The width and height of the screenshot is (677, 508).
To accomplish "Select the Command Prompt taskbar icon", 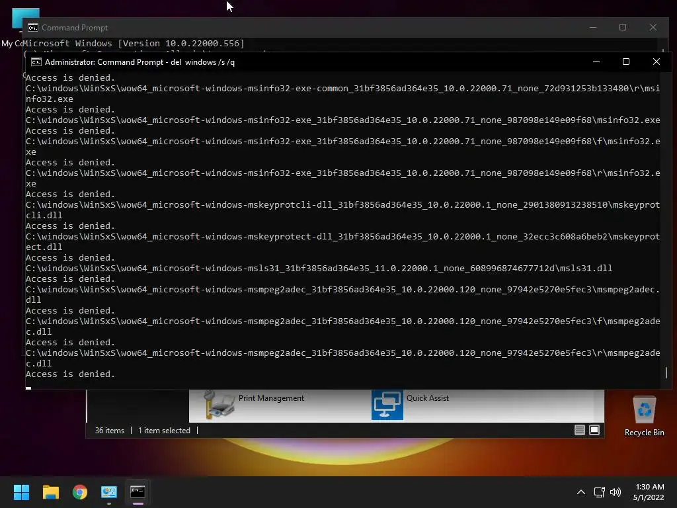I will (138, 492).
